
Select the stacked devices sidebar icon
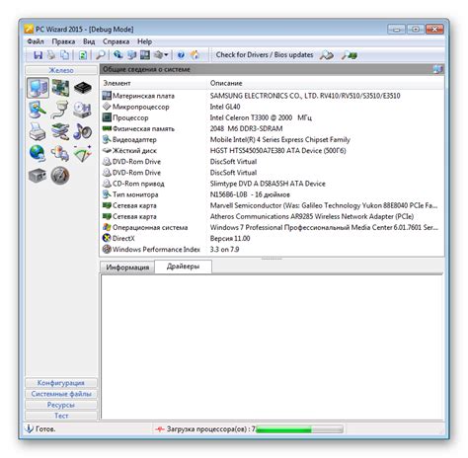pyautogui.click(x=60, y=131)
